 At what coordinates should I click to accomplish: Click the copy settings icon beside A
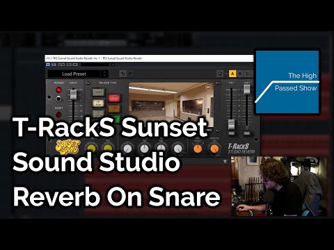click(x=220, y=74)
